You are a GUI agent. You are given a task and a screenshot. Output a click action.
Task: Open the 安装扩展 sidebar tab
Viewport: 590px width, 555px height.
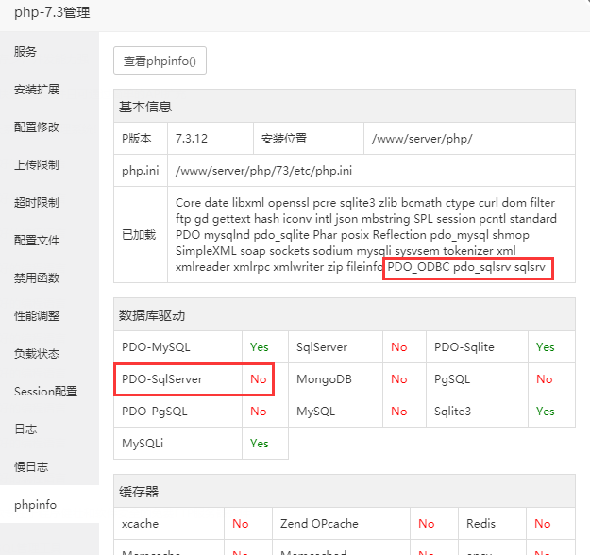point(49,89)
